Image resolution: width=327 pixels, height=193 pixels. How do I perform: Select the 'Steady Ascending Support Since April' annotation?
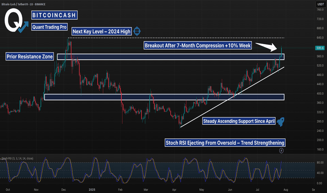[239, 121]
